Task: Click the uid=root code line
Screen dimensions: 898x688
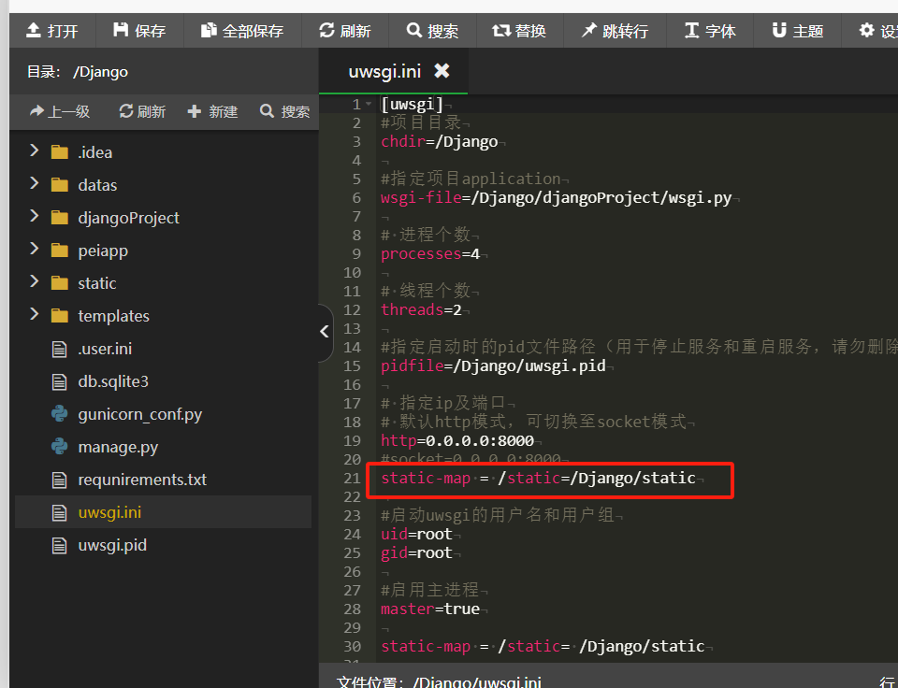Action: tap(416, 534)
